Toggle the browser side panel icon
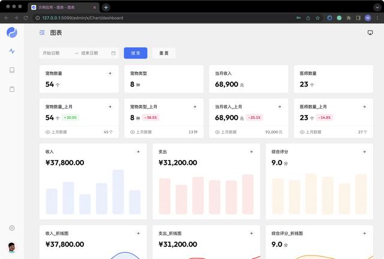The height and width of the screenshot is (259, 384). (358, 18)
